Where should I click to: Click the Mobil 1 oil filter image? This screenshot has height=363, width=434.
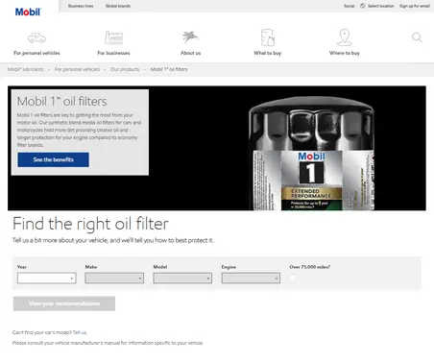[311, 154]
